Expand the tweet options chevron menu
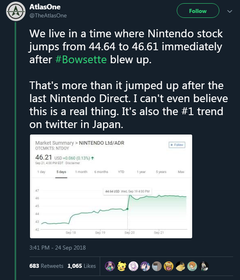240x280 pixels. point(229,11)
